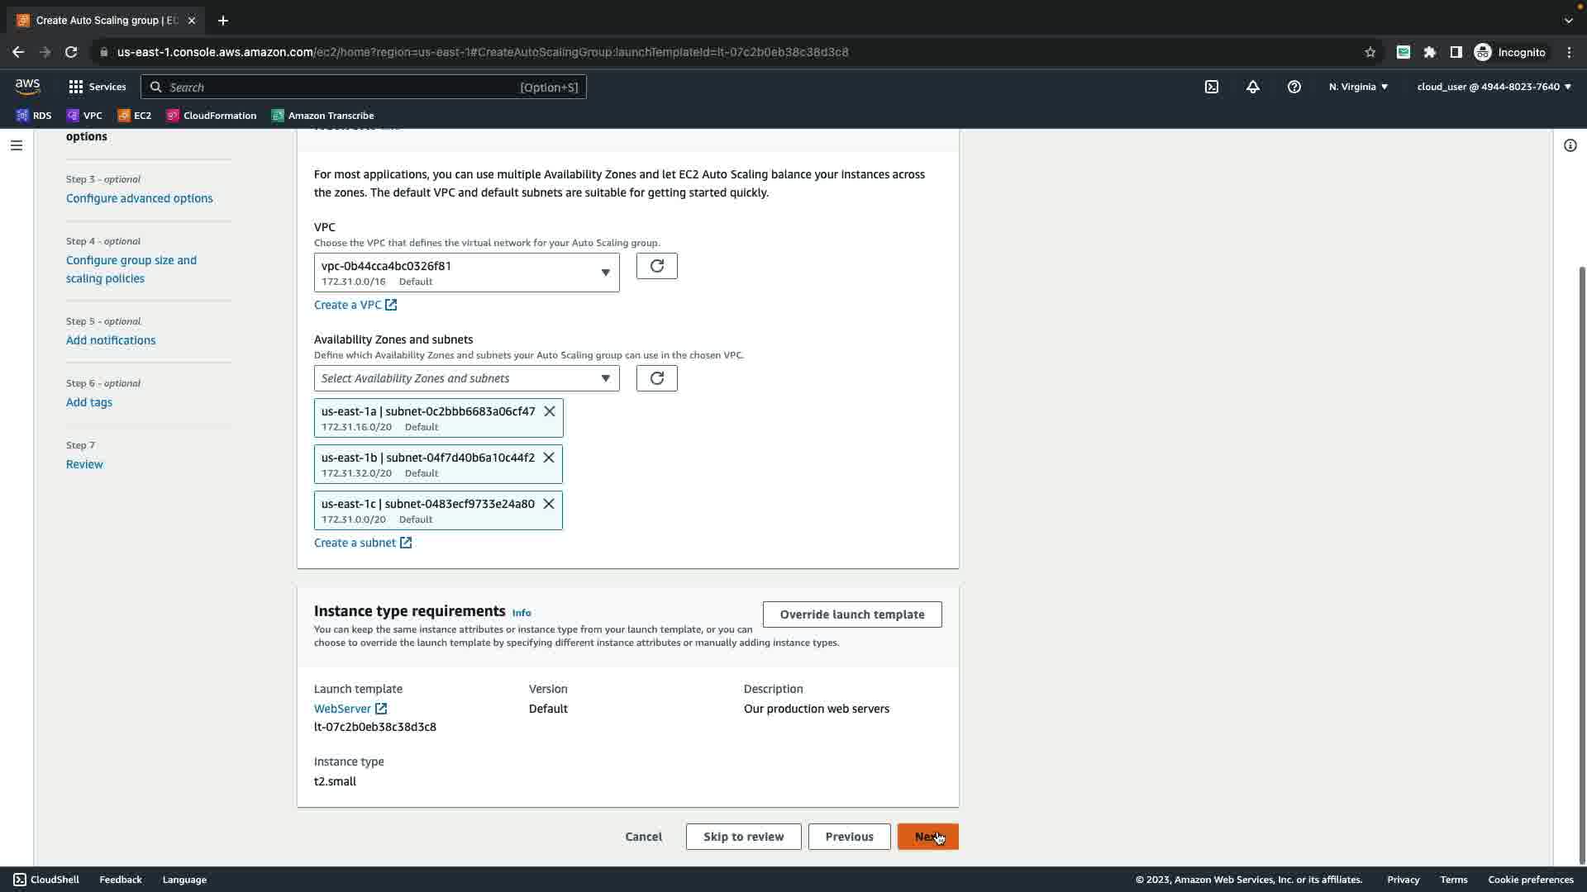
Task: Open the info panel icon at right
Action: (1570, 145)
